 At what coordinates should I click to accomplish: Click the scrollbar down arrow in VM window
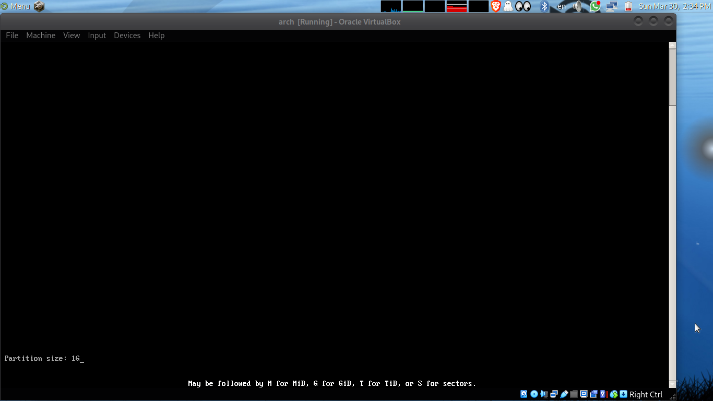click(672, 385)
